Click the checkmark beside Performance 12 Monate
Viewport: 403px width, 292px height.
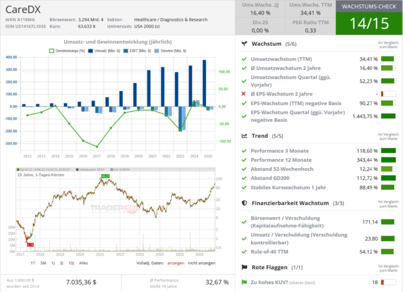[244, 160]
